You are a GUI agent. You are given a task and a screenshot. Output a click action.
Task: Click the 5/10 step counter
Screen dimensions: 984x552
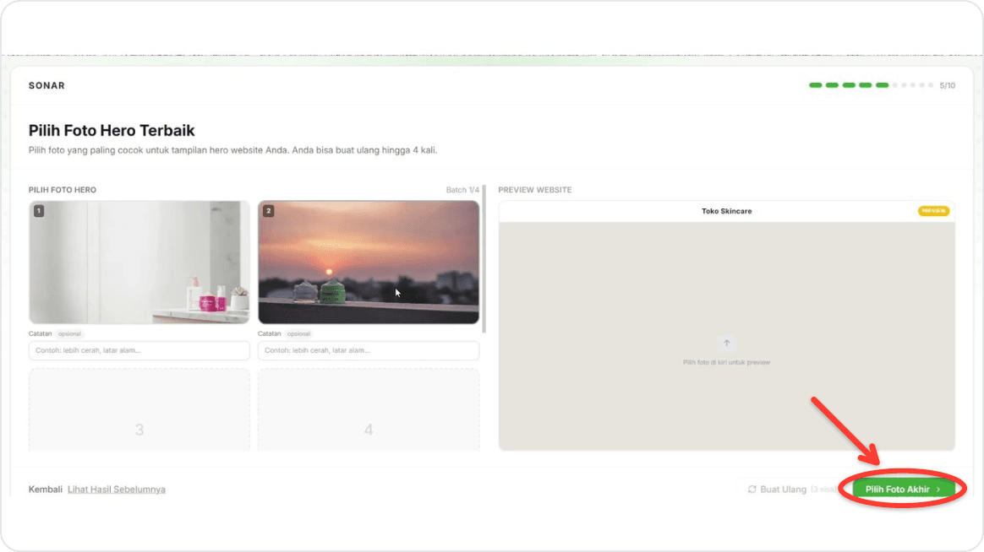pos(947,86)
